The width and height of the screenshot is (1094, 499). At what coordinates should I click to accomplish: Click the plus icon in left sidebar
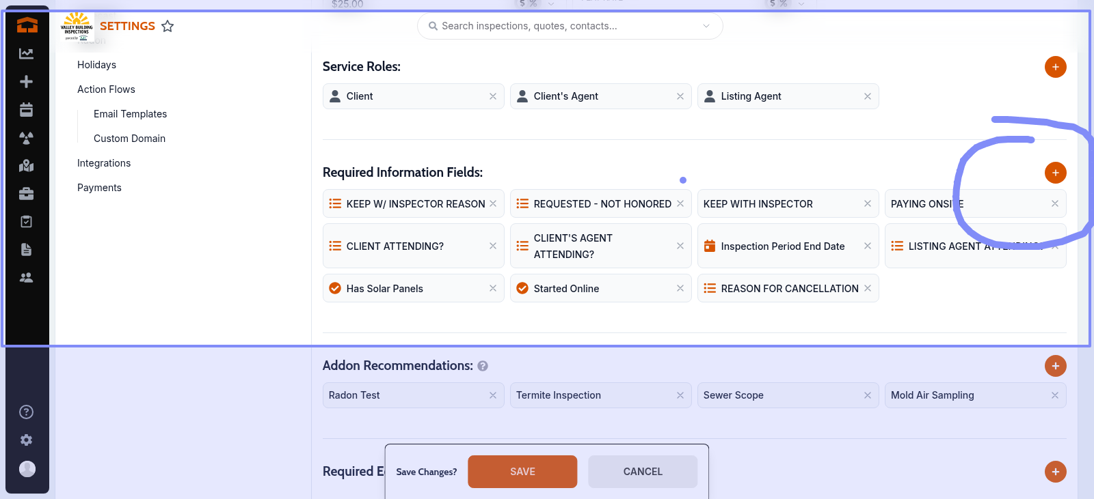[x=26, y=82]
